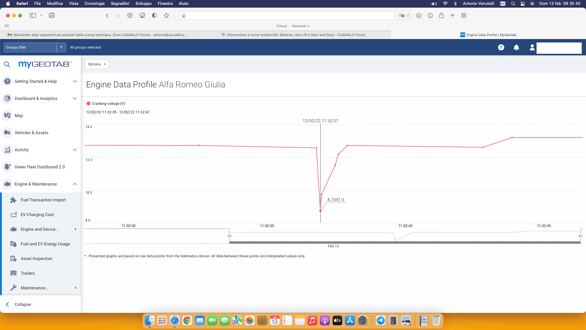Screen dimensions: 586x330
Task: Click the Trailers icon
Action: pos(13,273)
